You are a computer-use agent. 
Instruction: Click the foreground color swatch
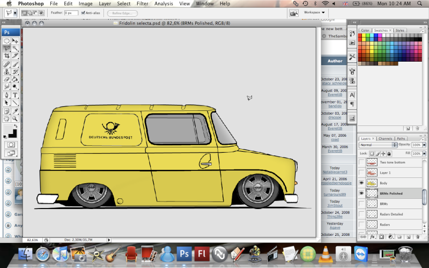8,129
